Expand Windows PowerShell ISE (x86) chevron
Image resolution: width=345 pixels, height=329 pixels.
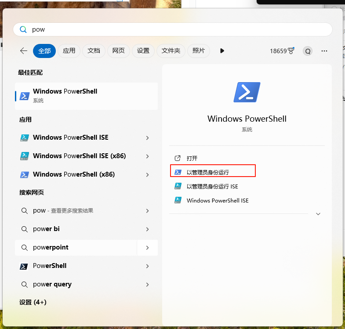147,156
